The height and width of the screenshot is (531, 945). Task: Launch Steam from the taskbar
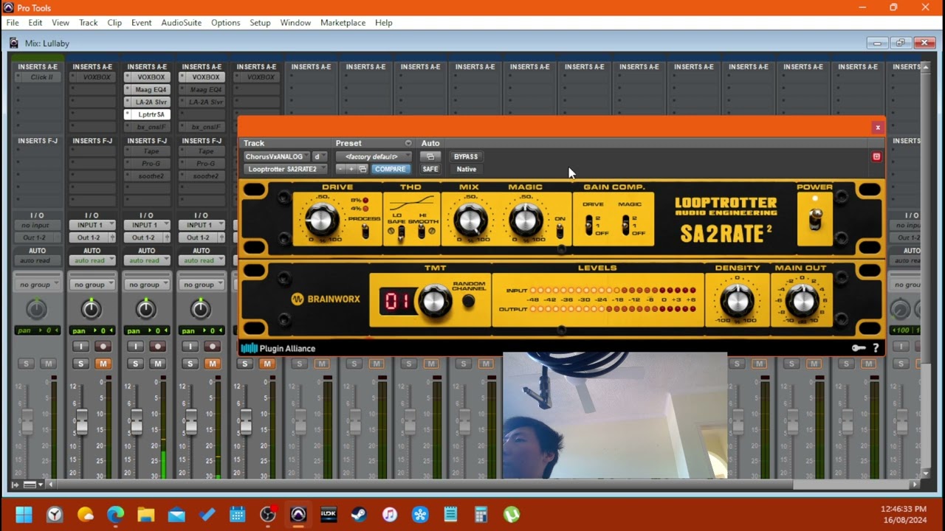pos(360,514)
